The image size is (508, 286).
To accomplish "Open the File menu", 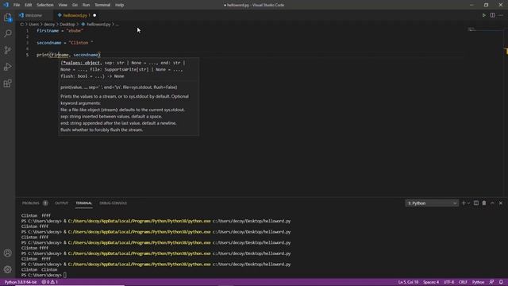I will 17,5.
